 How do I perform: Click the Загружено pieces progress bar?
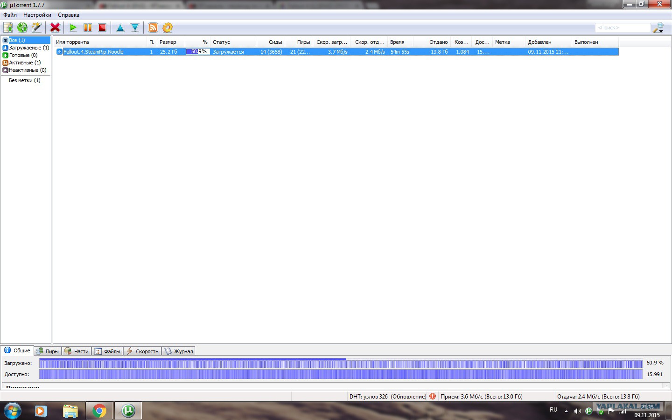[x=341, y=363]
